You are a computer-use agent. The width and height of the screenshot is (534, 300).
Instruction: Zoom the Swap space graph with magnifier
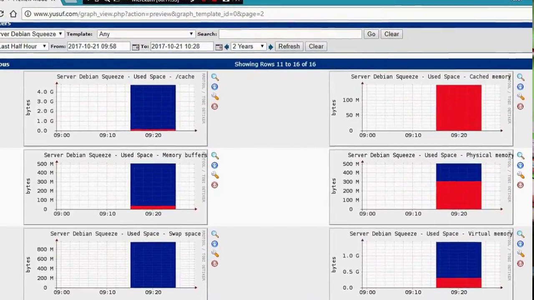(x=214, y=234)
